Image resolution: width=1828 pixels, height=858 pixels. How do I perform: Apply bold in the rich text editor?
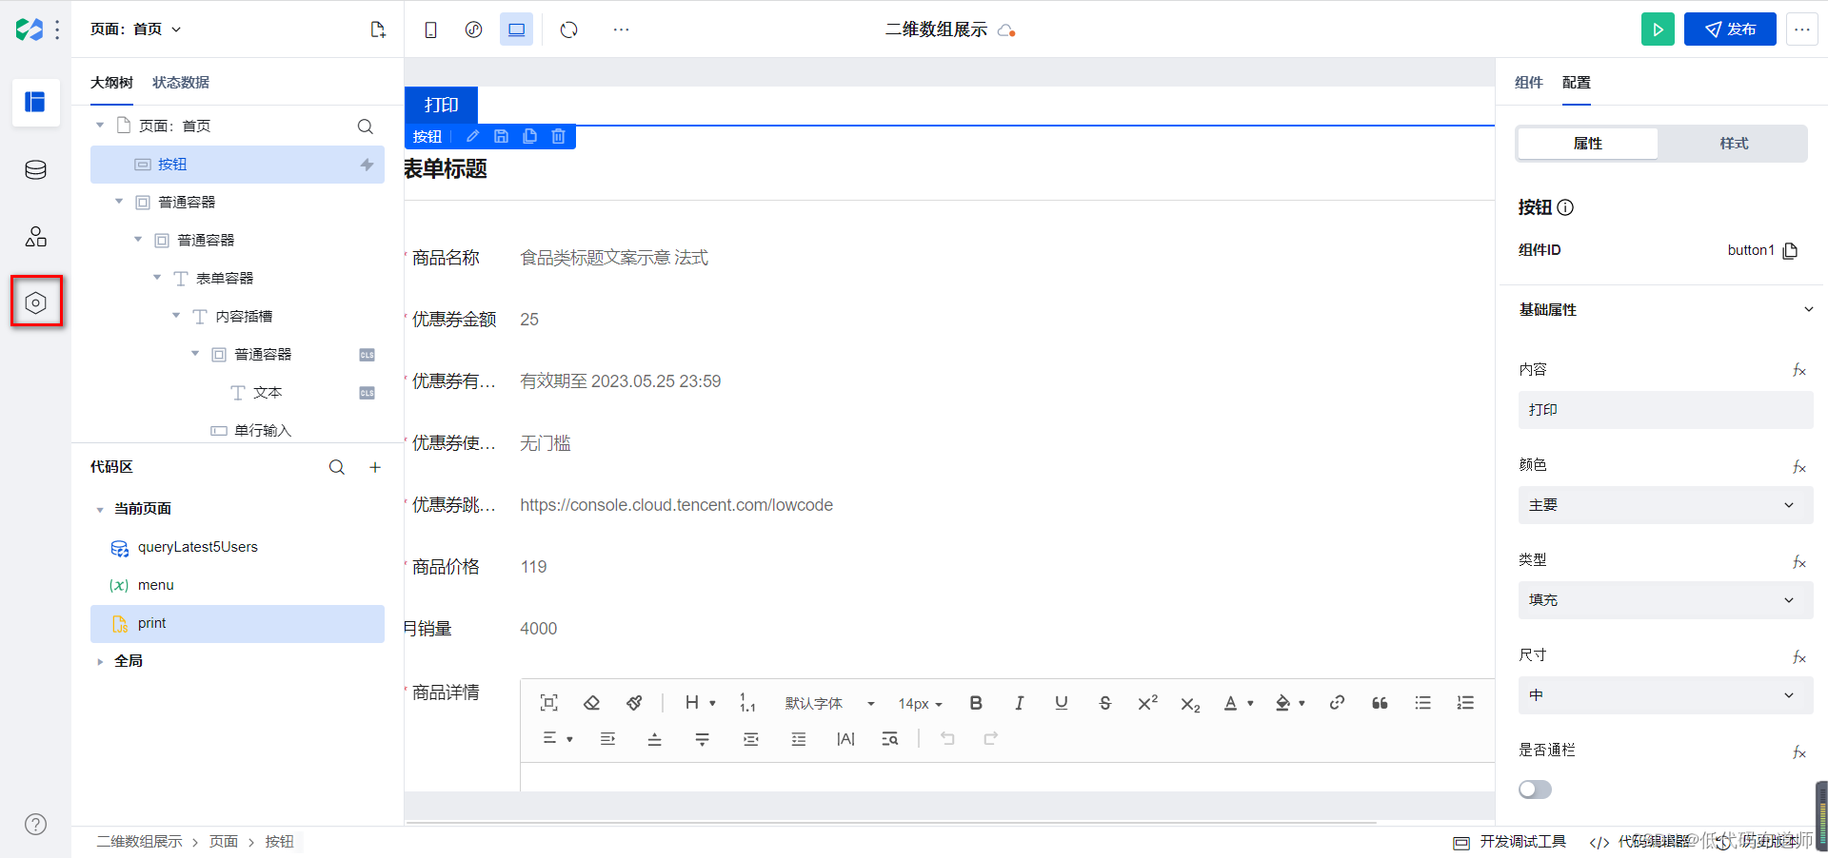click(x=976, y=703)
